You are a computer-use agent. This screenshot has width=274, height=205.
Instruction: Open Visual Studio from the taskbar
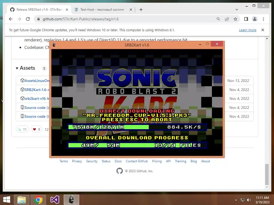[55, 200]
